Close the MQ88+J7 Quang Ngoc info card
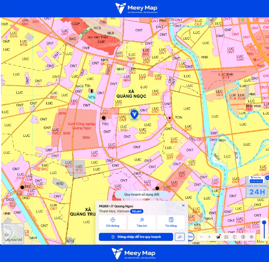The width and height of the screenshot is (269, 262). click(183, 205)
